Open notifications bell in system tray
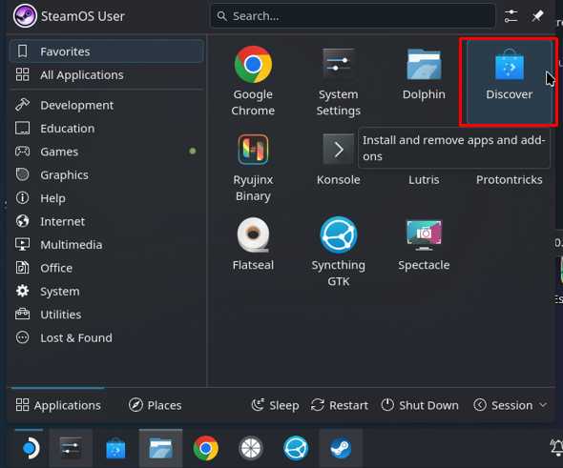563x468 pixels. 556,448
